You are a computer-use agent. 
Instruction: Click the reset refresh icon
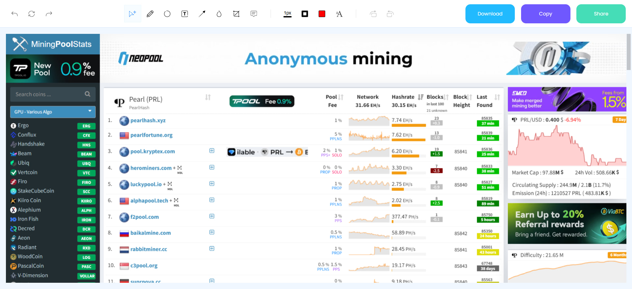tap(32, 14)
